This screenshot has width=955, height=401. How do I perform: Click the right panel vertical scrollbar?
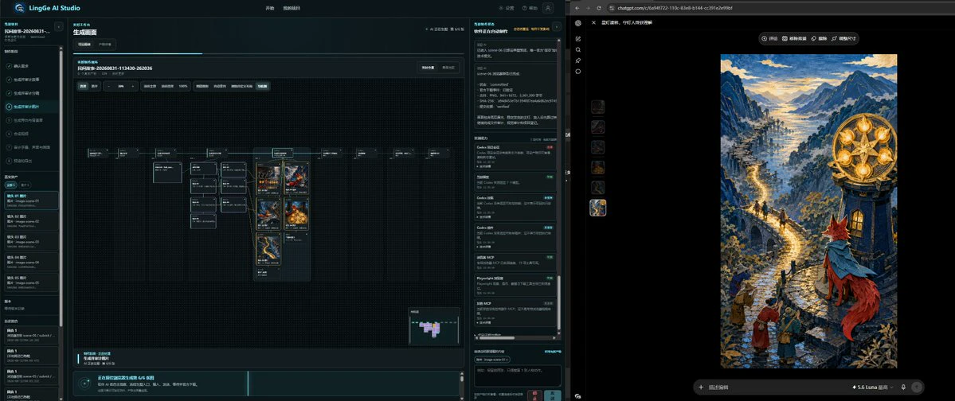558,304
